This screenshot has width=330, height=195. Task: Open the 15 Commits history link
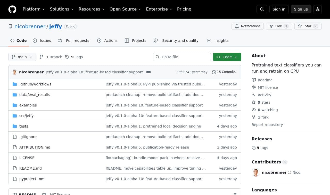224,72
